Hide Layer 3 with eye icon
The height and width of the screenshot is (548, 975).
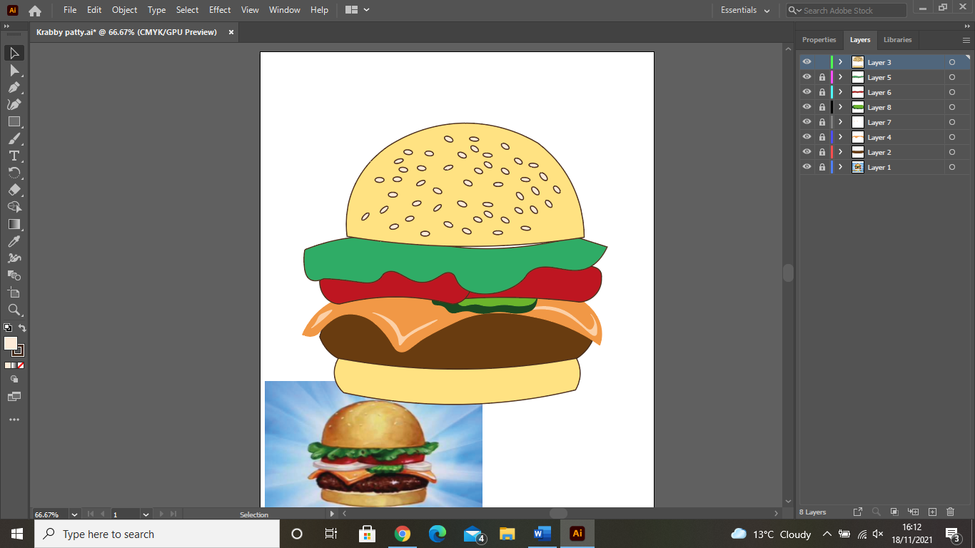[x=807, y=62]
